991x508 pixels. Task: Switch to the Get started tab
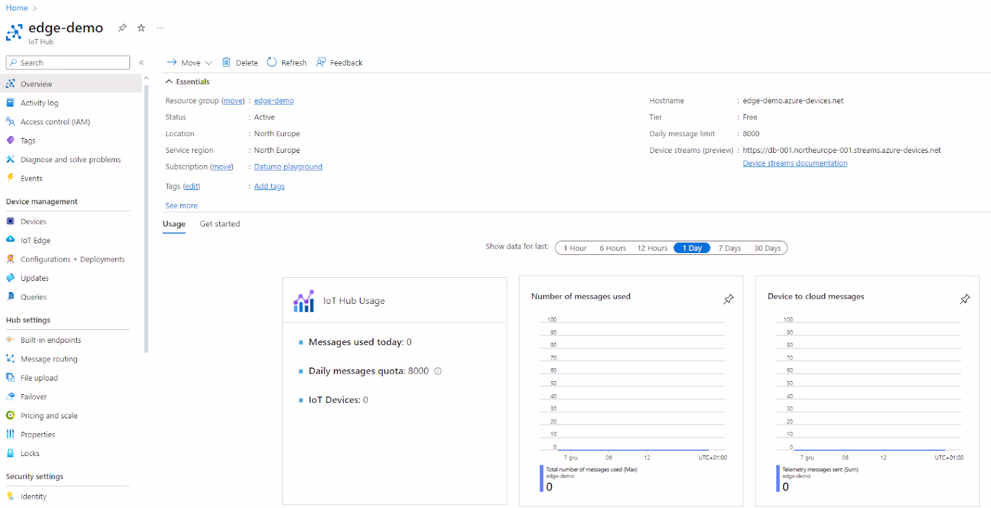click(x=220, y=224)
